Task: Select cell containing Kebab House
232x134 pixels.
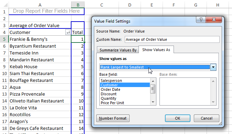Action: point(40,66)
